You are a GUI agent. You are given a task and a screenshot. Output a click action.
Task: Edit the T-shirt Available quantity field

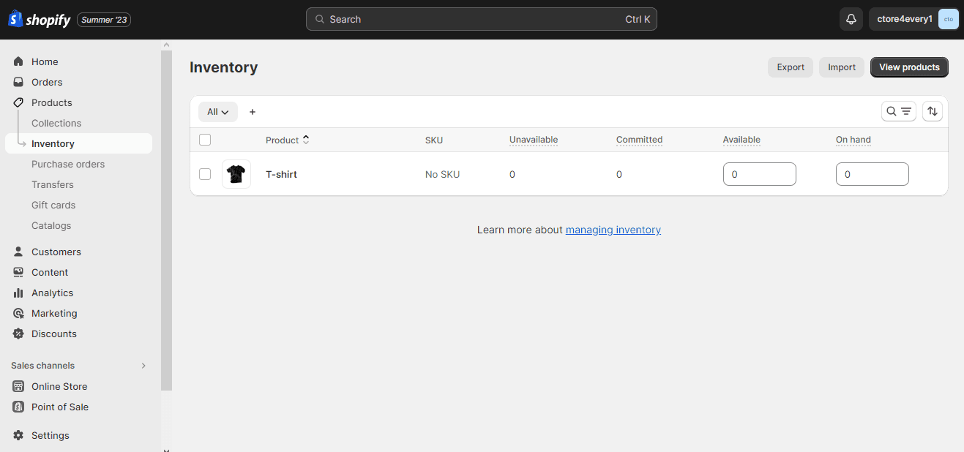(x=760, y=174)
